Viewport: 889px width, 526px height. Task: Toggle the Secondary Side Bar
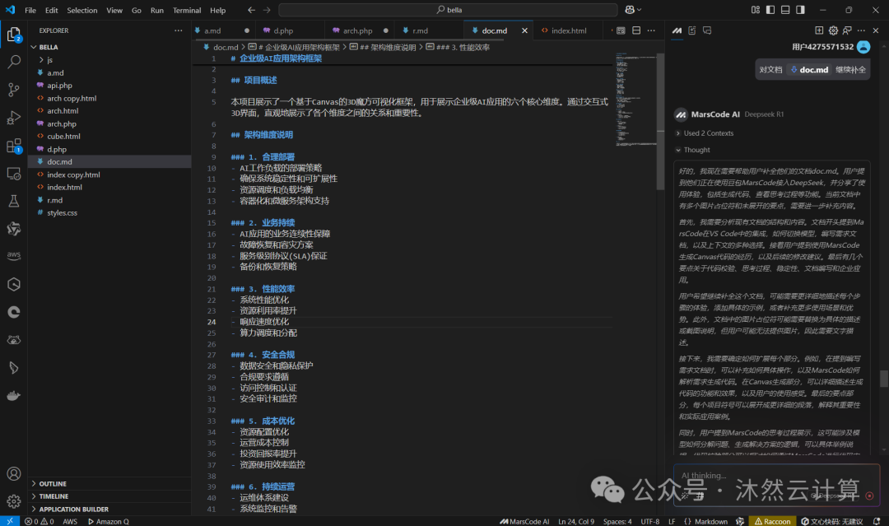click(800, 10)
